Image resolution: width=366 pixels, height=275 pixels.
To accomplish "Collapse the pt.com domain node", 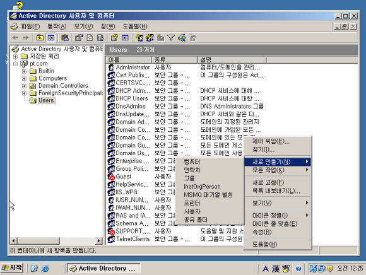I will (x=15, y=64).
